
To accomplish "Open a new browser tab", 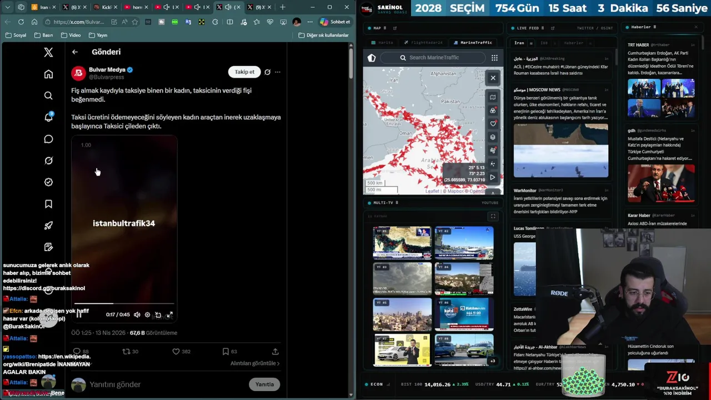I will (283, 7).
